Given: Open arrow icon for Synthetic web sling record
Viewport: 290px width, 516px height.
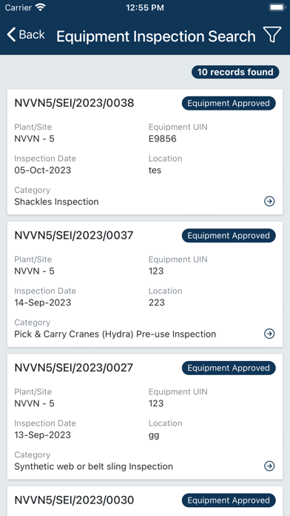Looking at the screenshot, I should pos(269,466).
